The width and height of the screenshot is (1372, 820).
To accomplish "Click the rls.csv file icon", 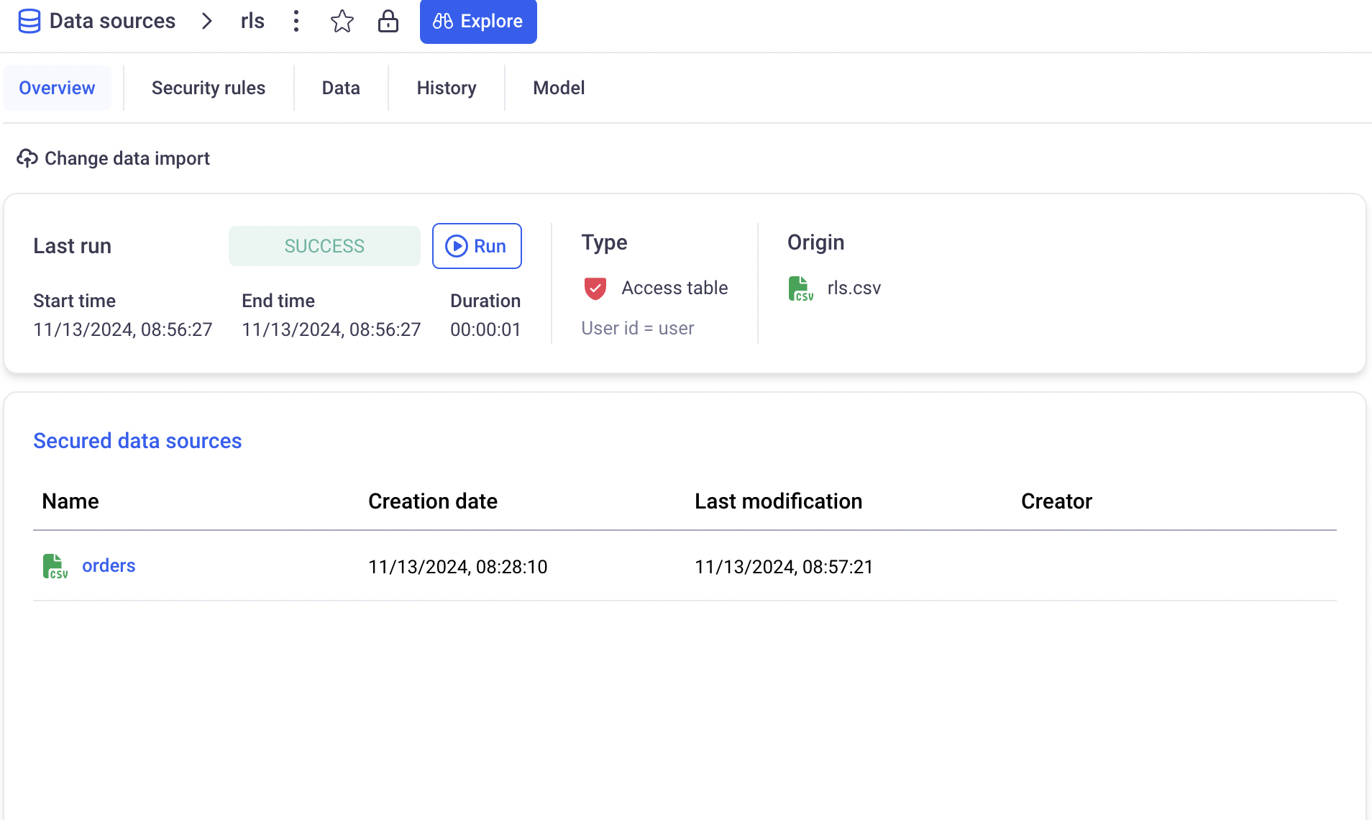I will coord(800,288).
